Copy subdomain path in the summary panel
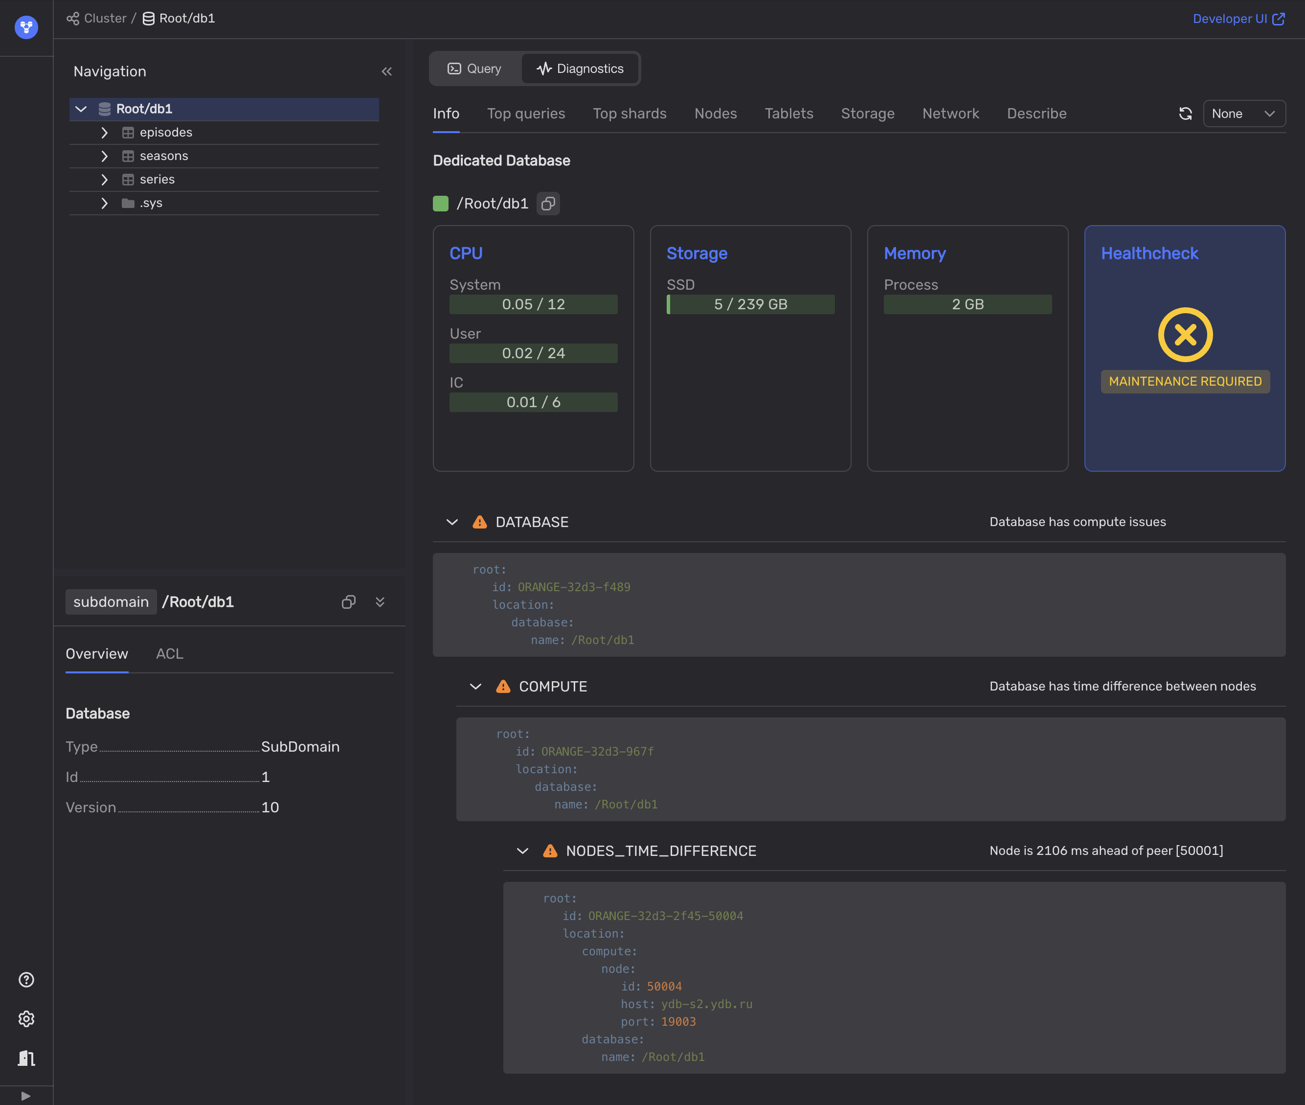Viewport: 1305px width, 1105px height. pyautogui.click(x=348, y=602)
